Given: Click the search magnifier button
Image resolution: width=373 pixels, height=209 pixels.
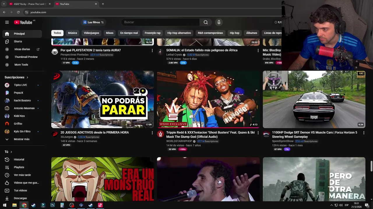Looking at the screenshot, I should pyautogui.click(x=206, y=22).
